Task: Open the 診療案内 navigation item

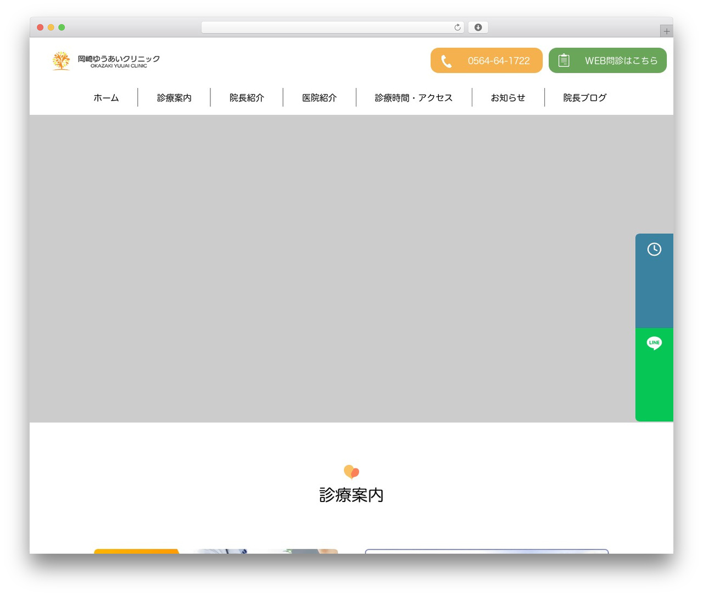Action: pyautogui.click(x=174, y=98)
